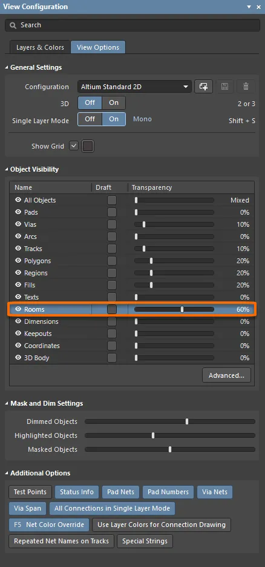Uncheck the Show Grid checkbox
265x567 pixels.
tap(74, 146)
